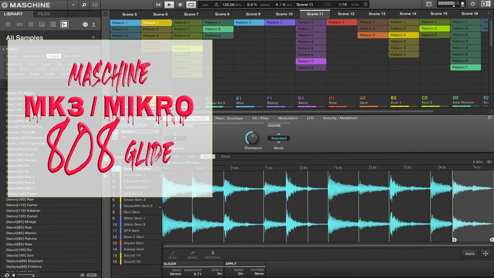Select Sweep Gem sound slot
This screenshot has width=494, height=278.
coord(136,249)
